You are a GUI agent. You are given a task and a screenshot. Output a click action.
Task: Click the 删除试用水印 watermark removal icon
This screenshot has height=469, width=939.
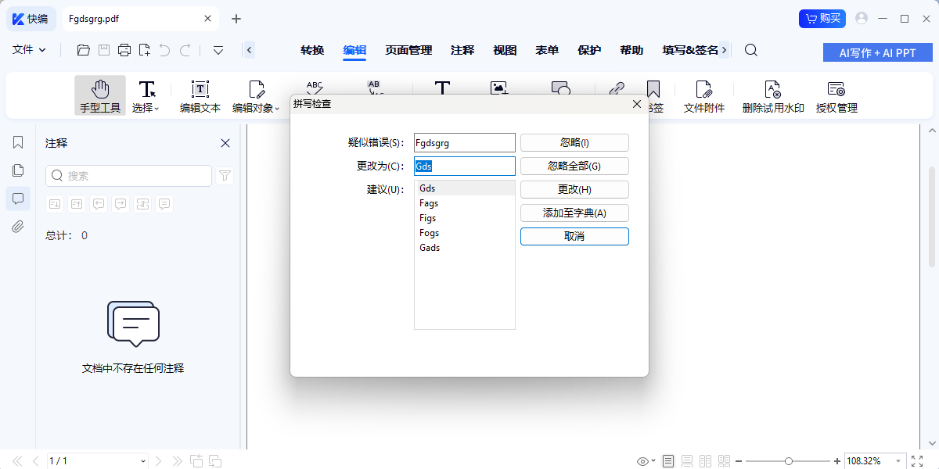[772, 95]
